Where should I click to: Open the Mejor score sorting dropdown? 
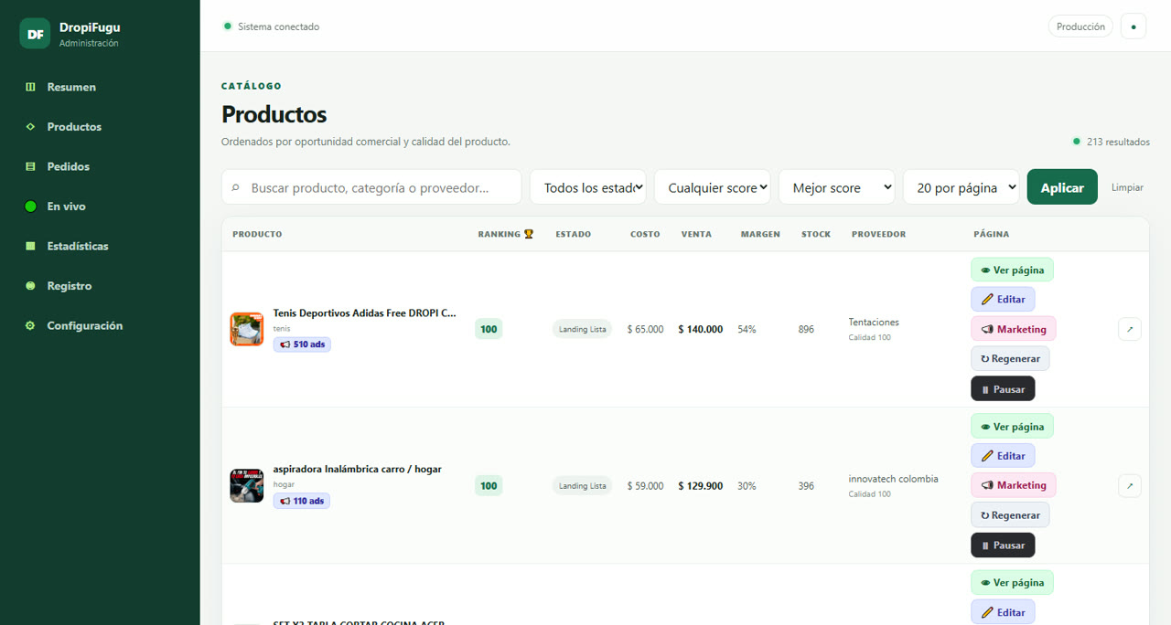837,187
